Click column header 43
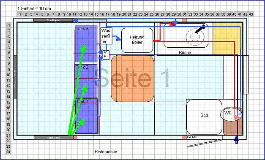Image resolution: width=265 pixels, height=160 pixels. coord(251,14)
